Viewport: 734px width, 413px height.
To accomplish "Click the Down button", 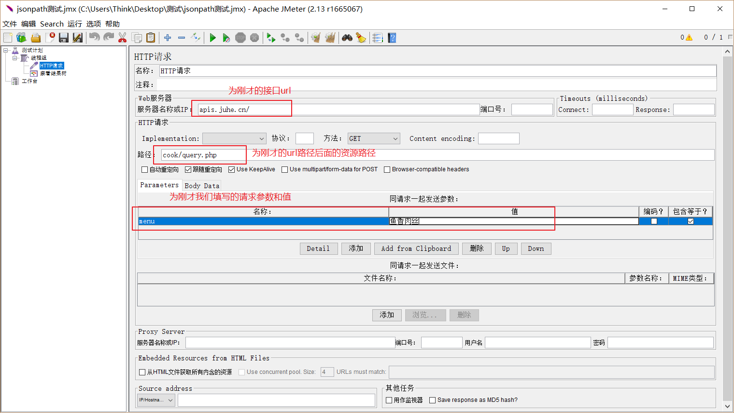I will tap(536, 248).
